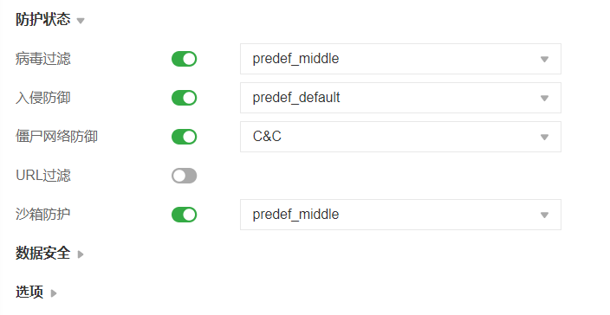Switch off 僵尸网络防御 toggle

(184, 137)
